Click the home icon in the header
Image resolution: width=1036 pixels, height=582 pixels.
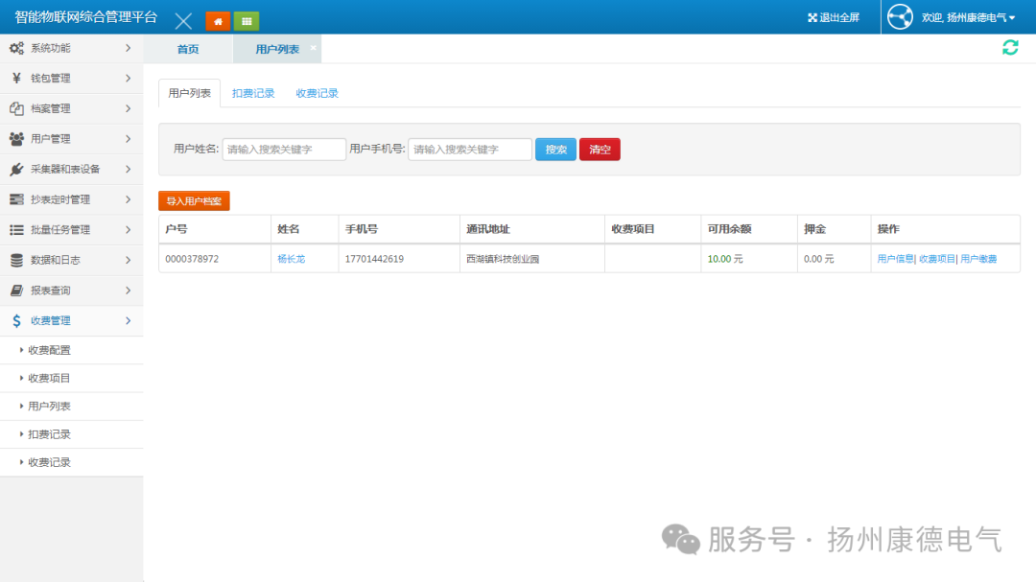point(216,20)
